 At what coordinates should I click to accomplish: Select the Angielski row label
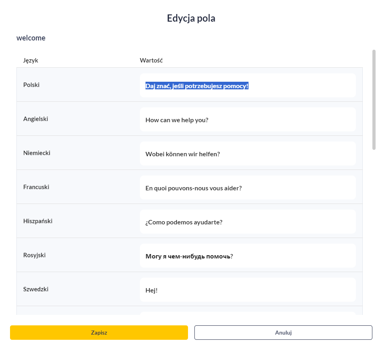(36, 119)
